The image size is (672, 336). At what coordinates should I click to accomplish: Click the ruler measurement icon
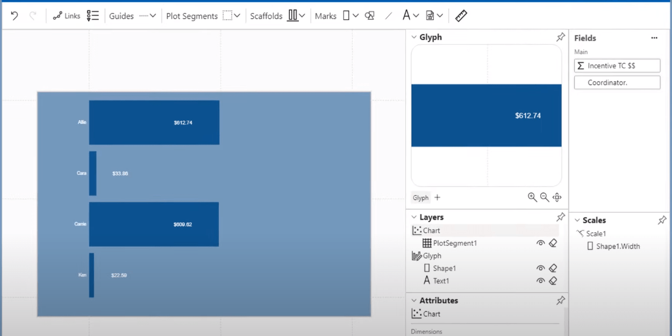pos(461,16)
